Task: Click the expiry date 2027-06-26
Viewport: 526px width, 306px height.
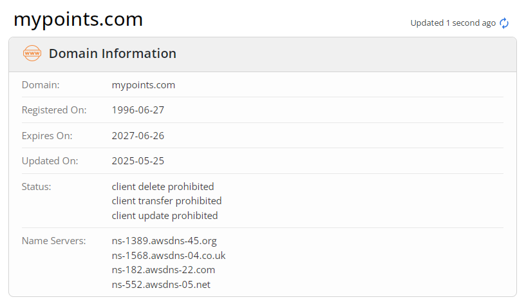Action: pos(138,136)
